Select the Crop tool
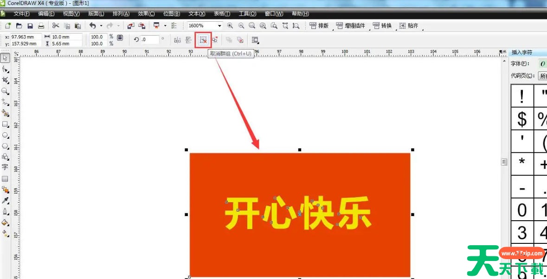The image size is (547, 279). tap(5, 81)
